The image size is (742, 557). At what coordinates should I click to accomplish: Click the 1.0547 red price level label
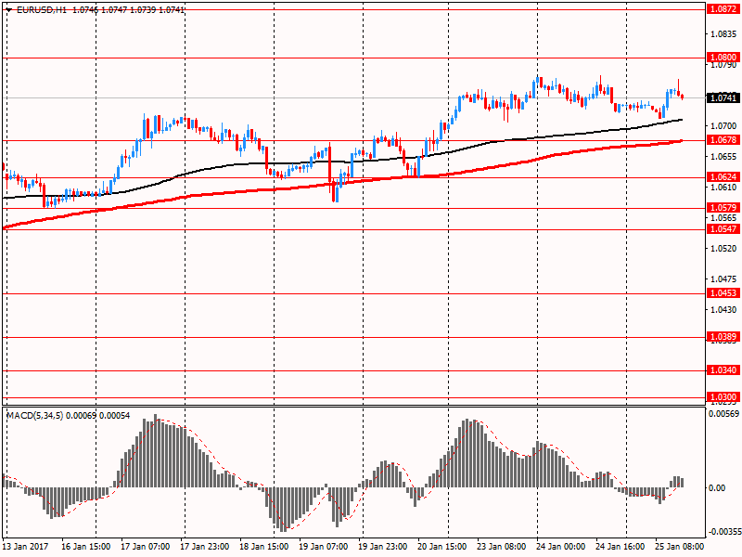point(723,228)
